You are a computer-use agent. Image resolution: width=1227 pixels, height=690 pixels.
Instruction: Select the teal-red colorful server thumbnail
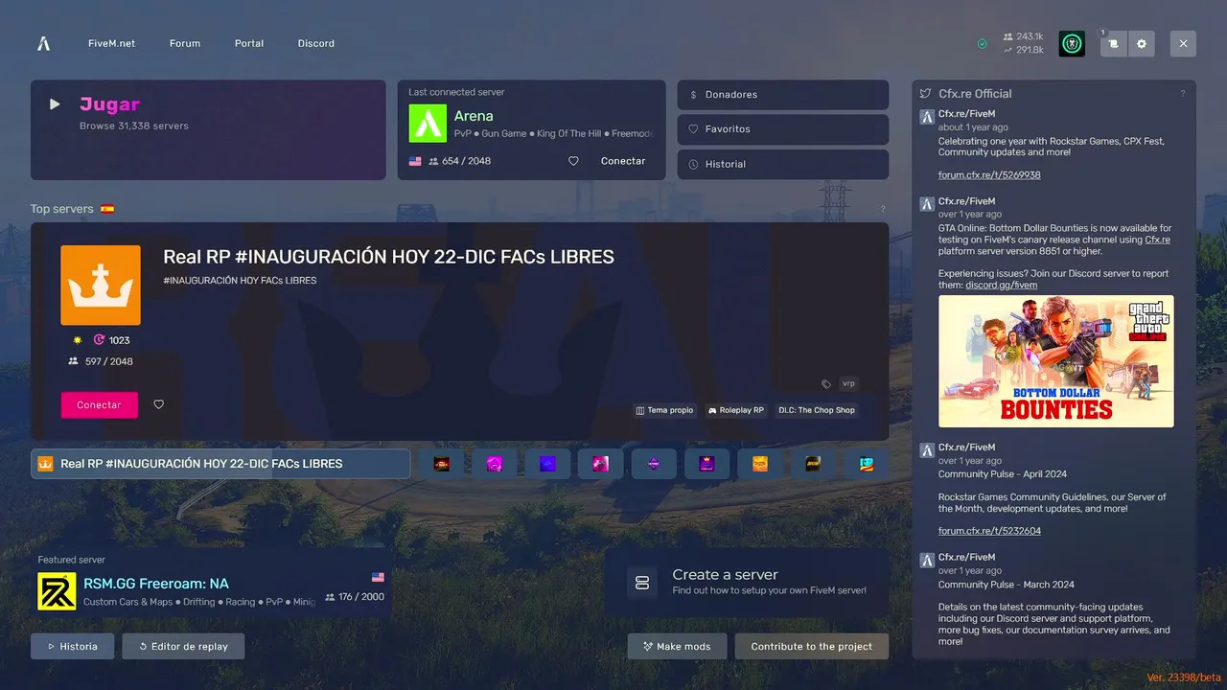pyautogui.click(x=866, y=464)
